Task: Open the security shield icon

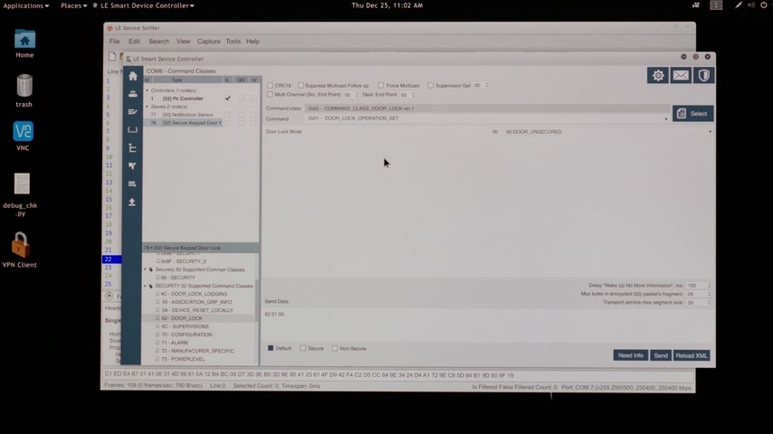Action: coord(703,76)
